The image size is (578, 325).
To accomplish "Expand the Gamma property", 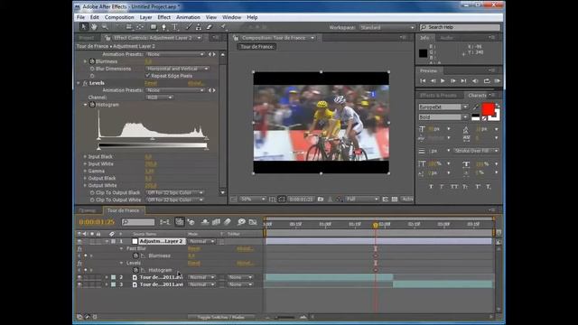I will pyautogui.click(x=85, y=171).
